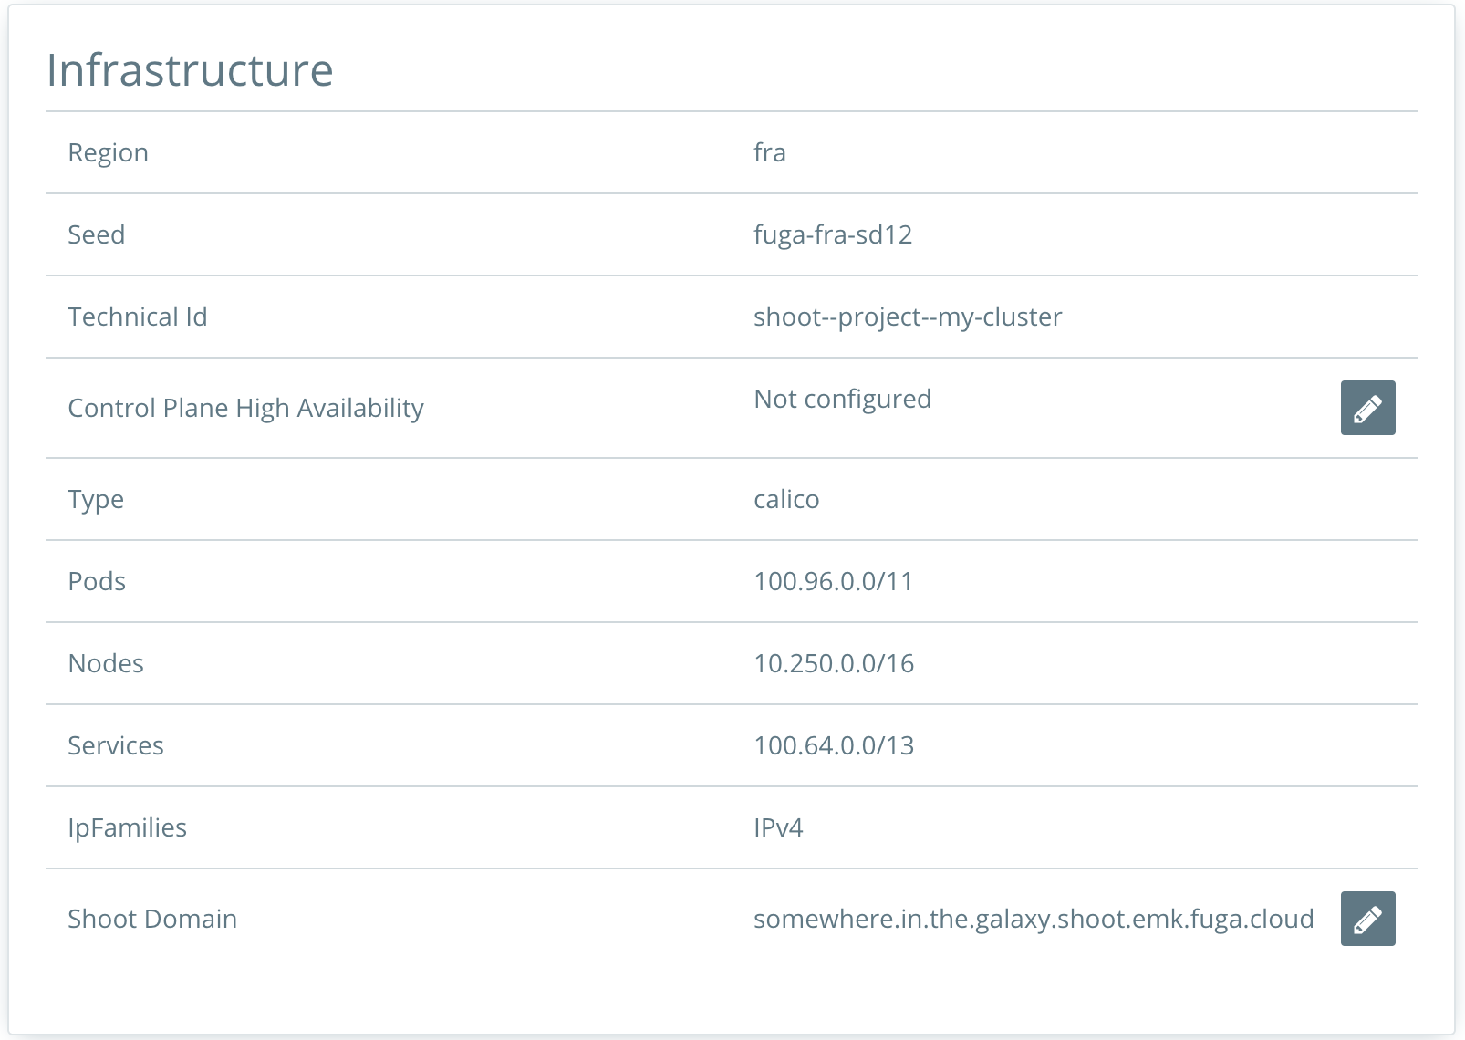Click the Not configured status text
This screenshot has height=1040, width=1465.
click(x=843, y=400)
